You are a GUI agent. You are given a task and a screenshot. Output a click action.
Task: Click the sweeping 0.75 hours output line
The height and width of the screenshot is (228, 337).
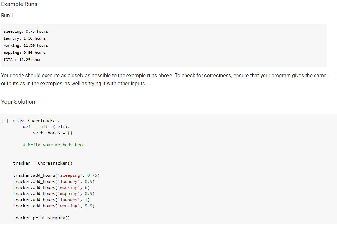(x=26, y=31)
